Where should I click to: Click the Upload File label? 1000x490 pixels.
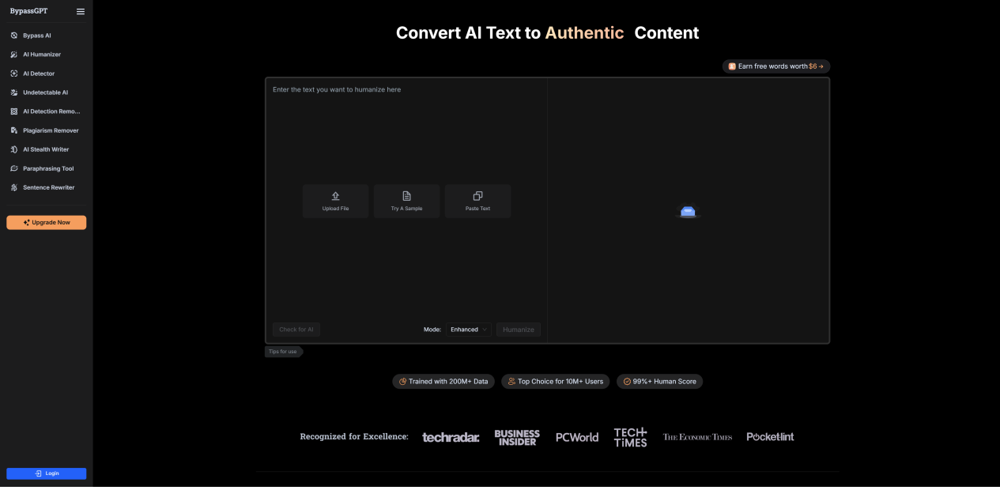[335, 209]
